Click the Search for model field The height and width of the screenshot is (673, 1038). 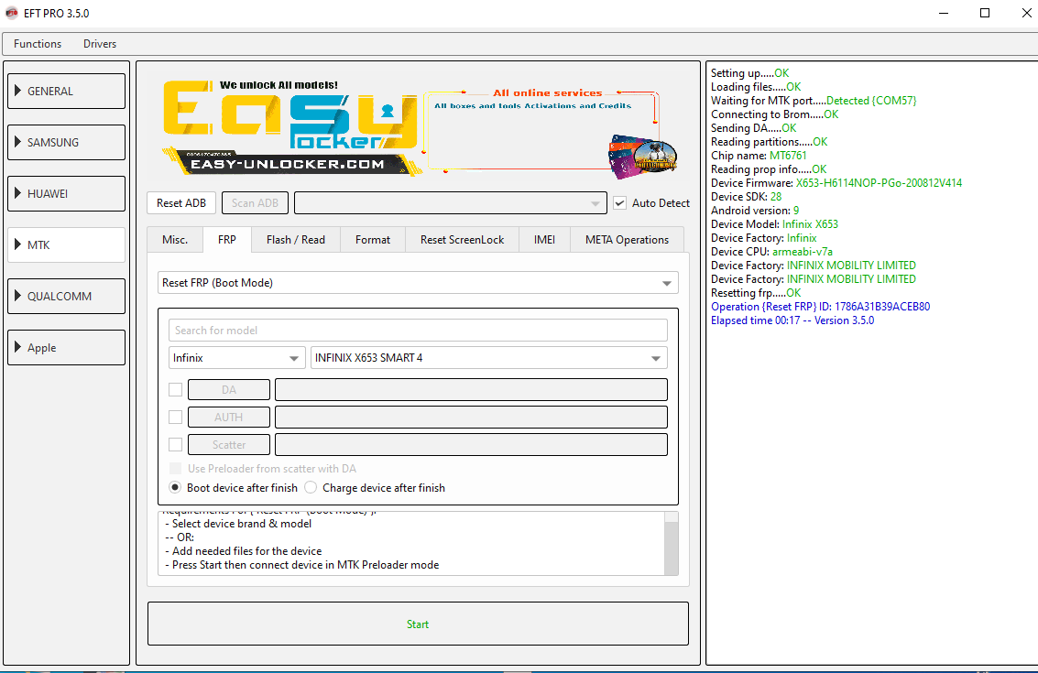418,331
